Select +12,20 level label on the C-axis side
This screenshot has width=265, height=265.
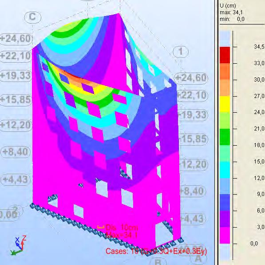pyautogui.click(x=16, y=125)
